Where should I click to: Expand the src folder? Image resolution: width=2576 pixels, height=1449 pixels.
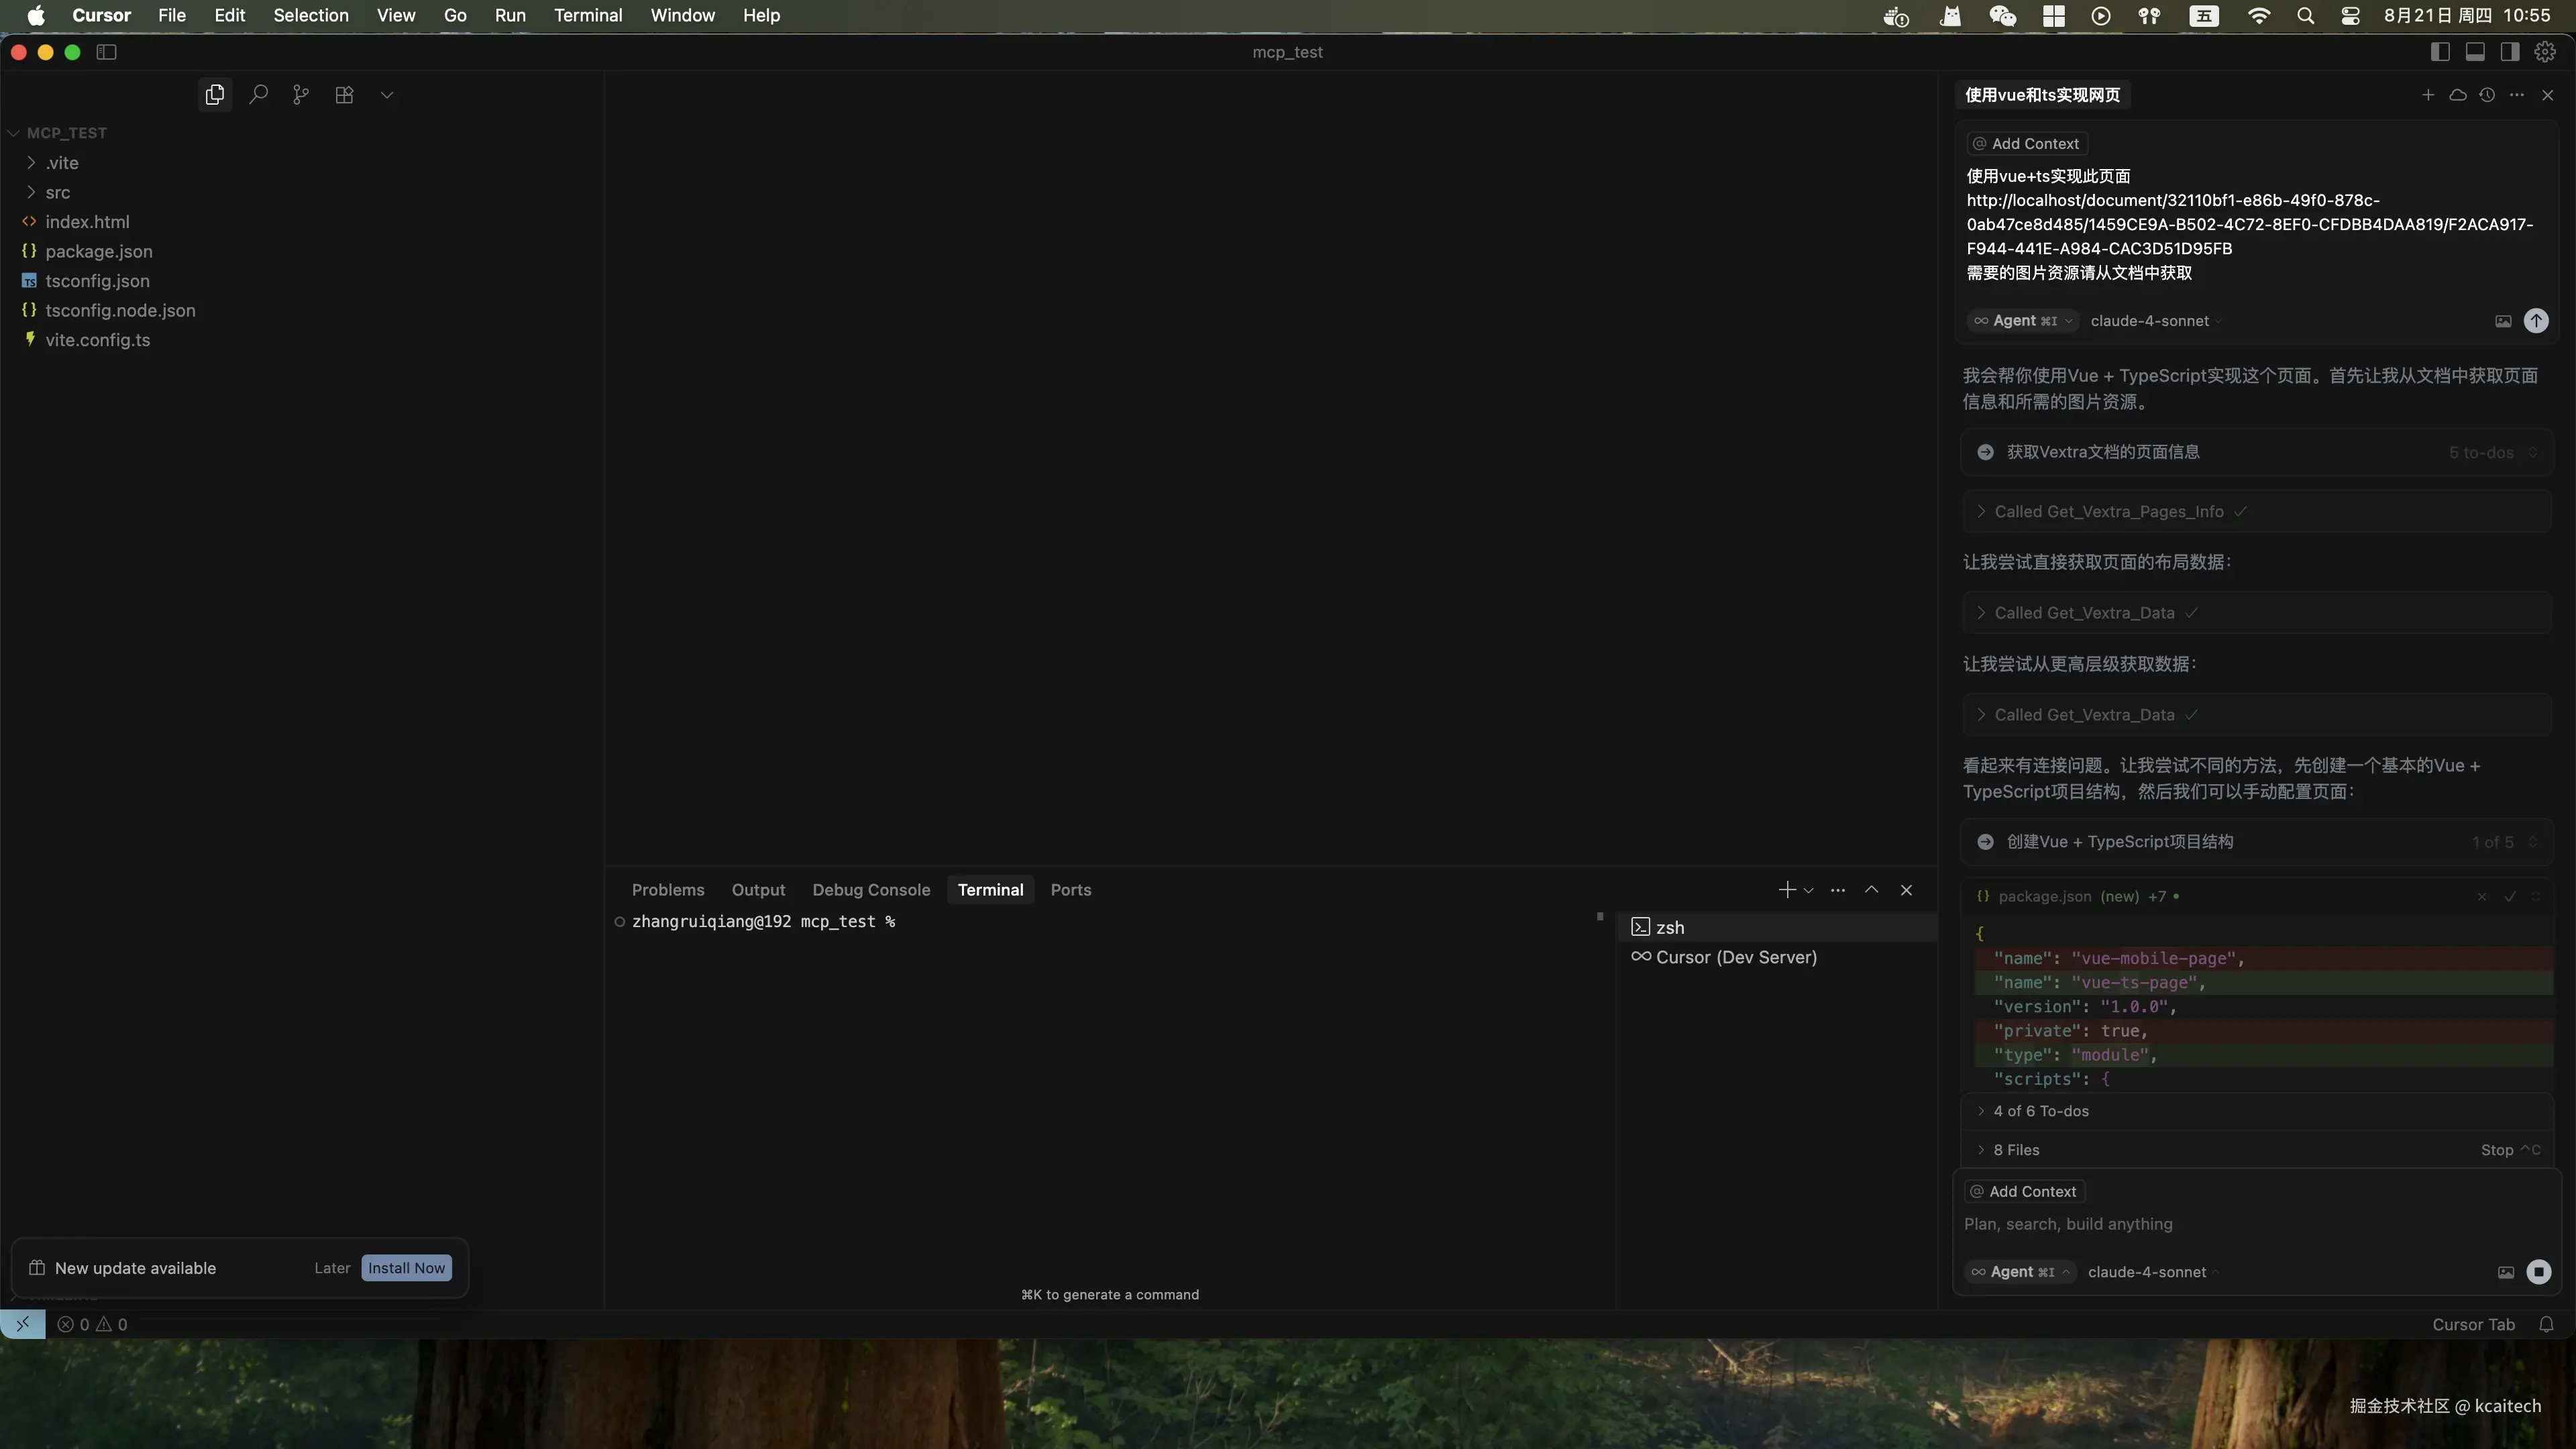[57, 192]
